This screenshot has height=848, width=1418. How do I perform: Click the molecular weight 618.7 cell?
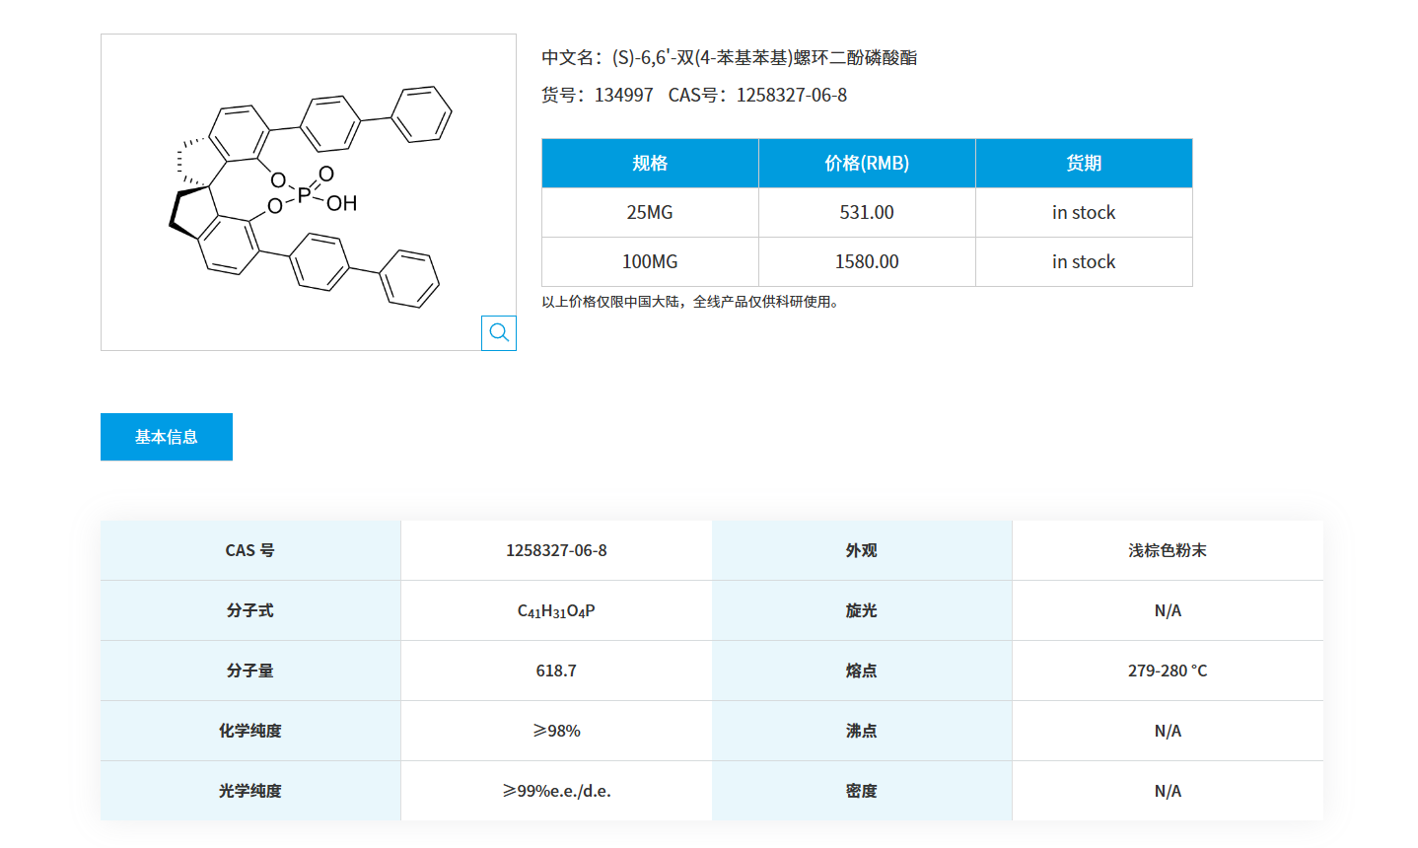tap(555, 670)
